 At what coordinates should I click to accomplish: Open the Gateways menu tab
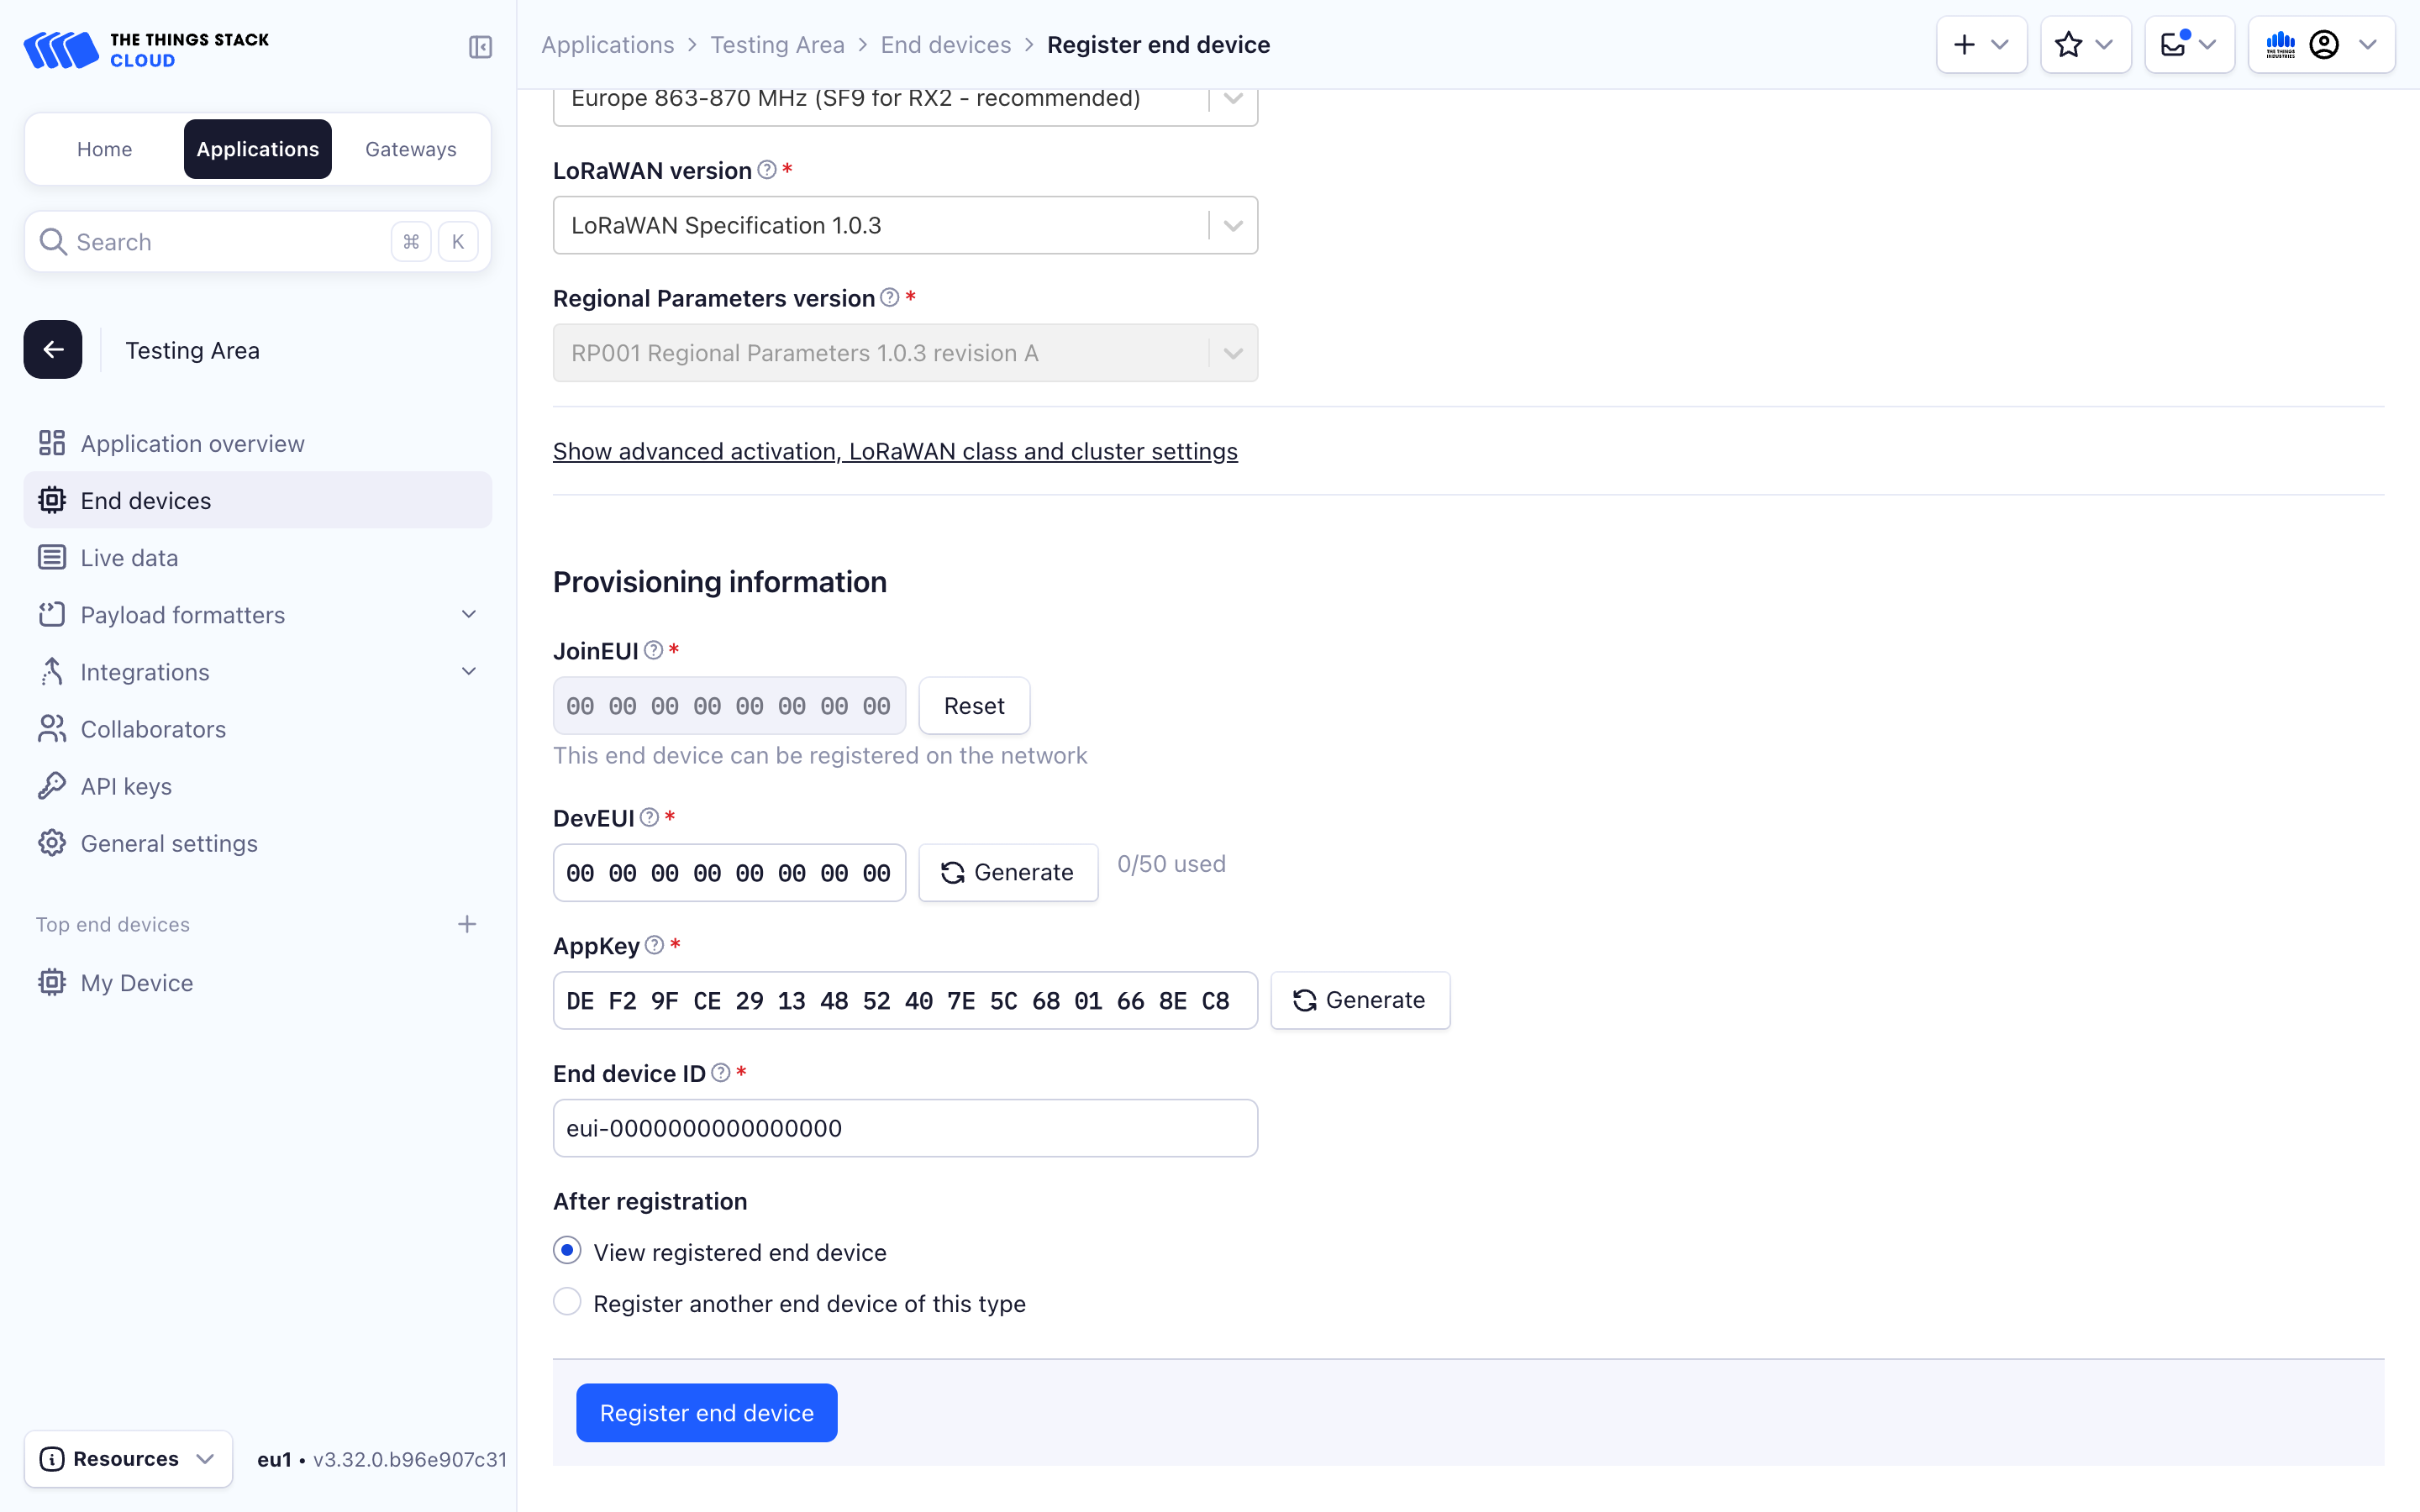point(409,148)
